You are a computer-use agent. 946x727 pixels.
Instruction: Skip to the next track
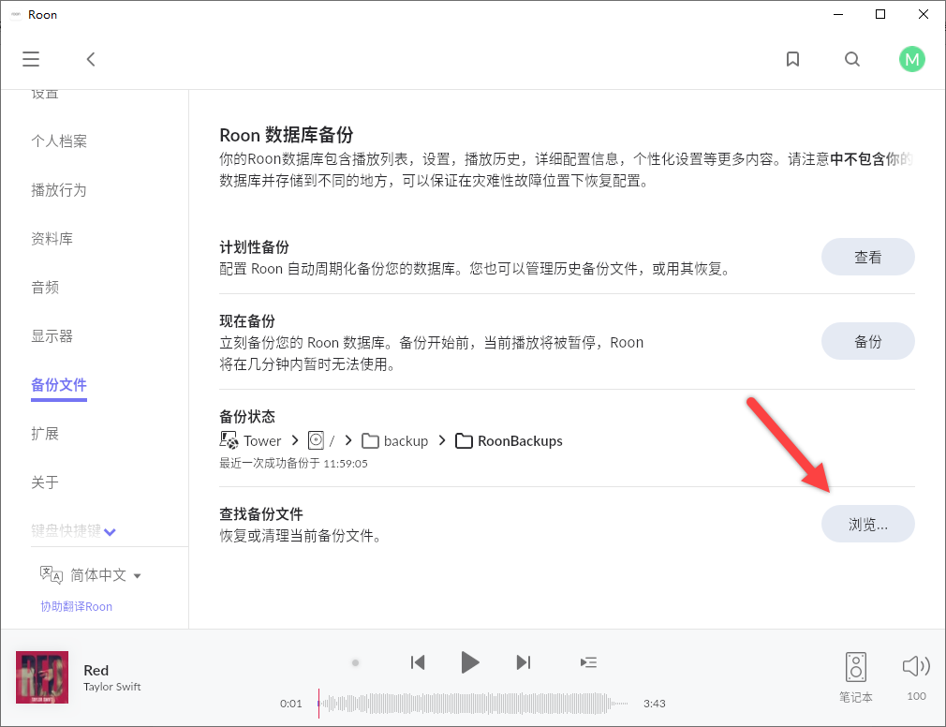pyautogui.click(x=523, y=662)
